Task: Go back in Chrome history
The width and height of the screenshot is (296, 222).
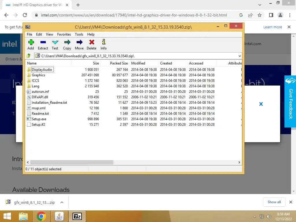Action: click(6, 15)
